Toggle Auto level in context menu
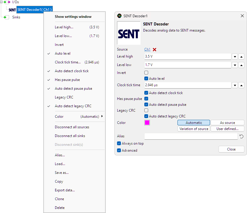 (x=75, y=53)
